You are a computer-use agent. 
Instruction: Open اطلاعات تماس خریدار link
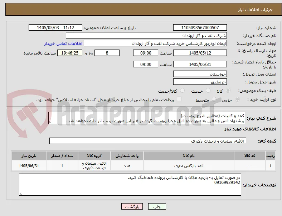point(63,43)
